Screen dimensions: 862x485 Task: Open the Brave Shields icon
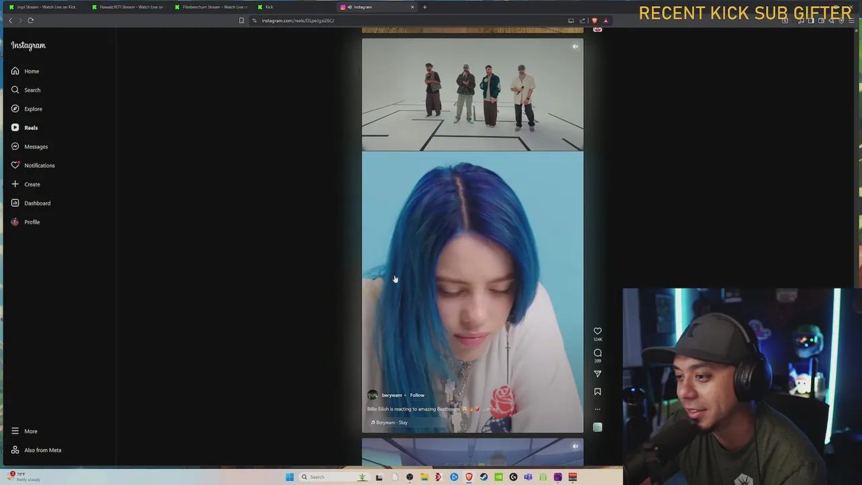click(594, 20)
